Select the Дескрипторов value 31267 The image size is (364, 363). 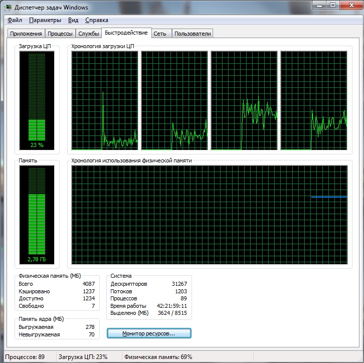click(179, 284)
